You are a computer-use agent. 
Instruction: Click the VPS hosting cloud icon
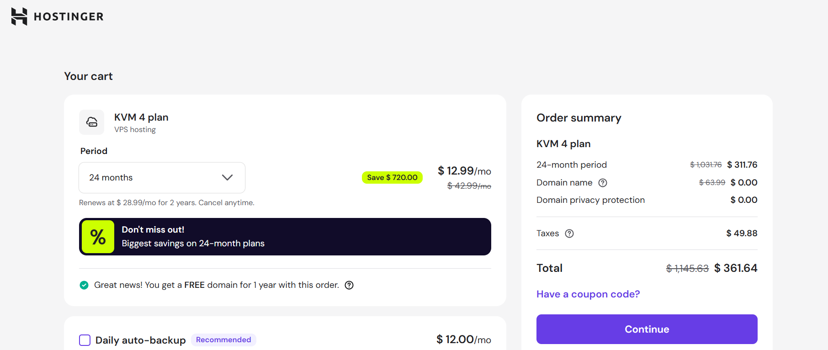coord(92,122)
